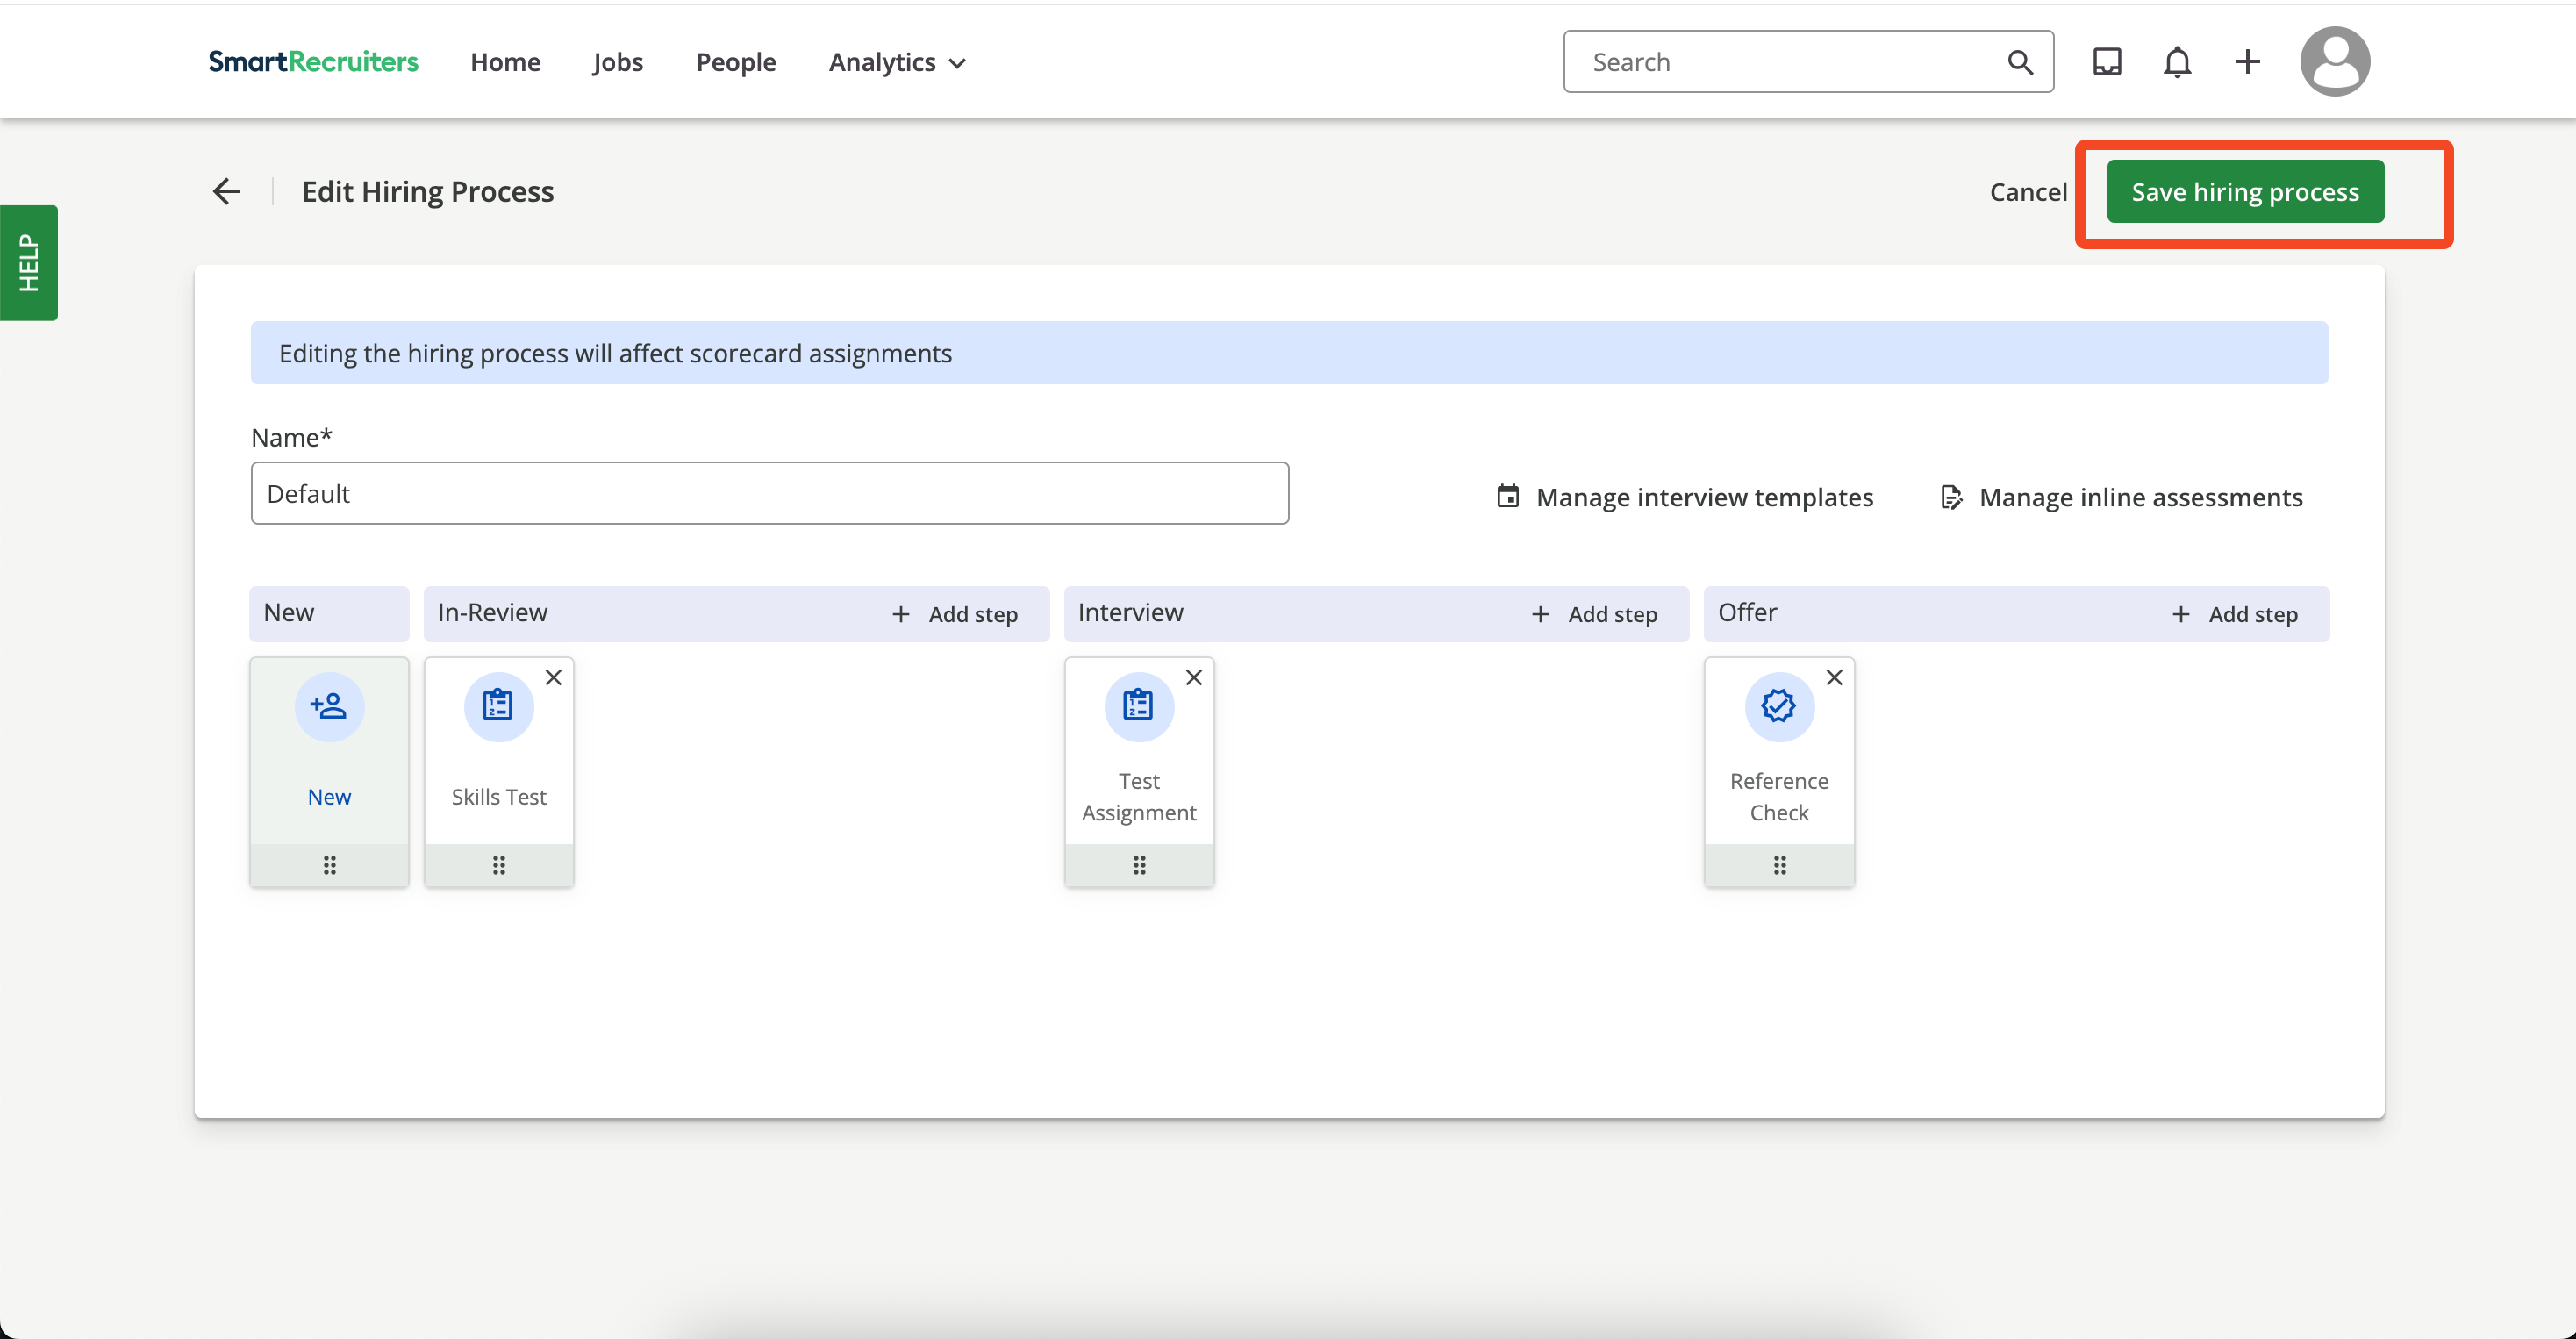Go to the Jobs tab

(x=617, y=62)
